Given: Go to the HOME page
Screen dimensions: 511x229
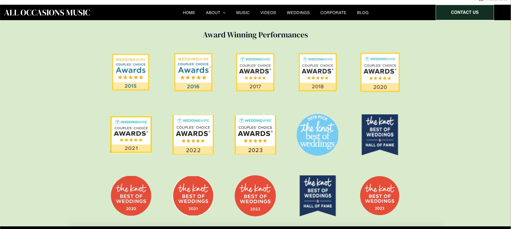Looking at the screenshot, I should 189,13.
